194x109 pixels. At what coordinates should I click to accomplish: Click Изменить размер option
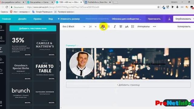[69, 19]
